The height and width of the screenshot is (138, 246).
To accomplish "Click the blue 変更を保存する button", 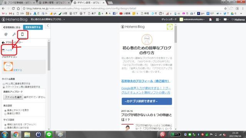I will [33, 27].
